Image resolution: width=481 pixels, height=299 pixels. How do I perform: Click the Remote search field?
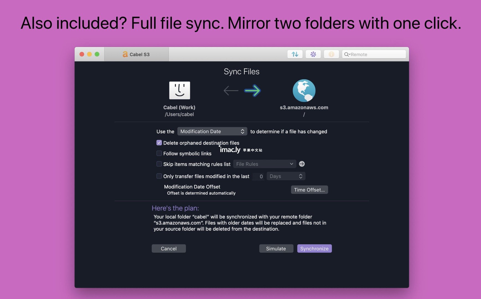click(374, 54)
